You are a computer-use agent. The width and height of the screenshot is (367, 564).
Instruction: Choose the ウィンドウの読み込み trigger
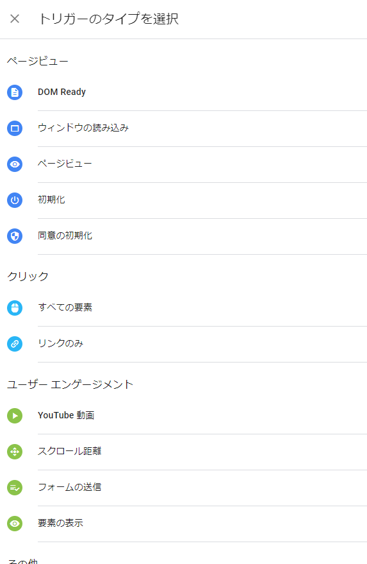click(x=183, y=128)
